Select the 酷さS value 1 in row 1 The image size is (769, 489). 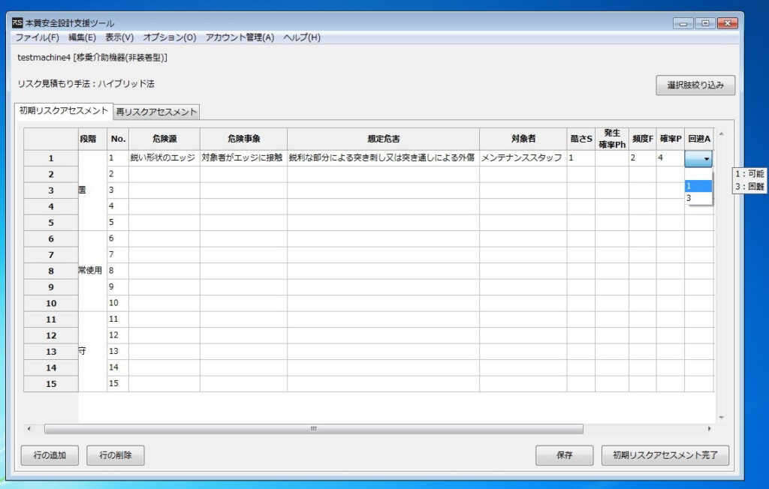[x=581, y=157]
